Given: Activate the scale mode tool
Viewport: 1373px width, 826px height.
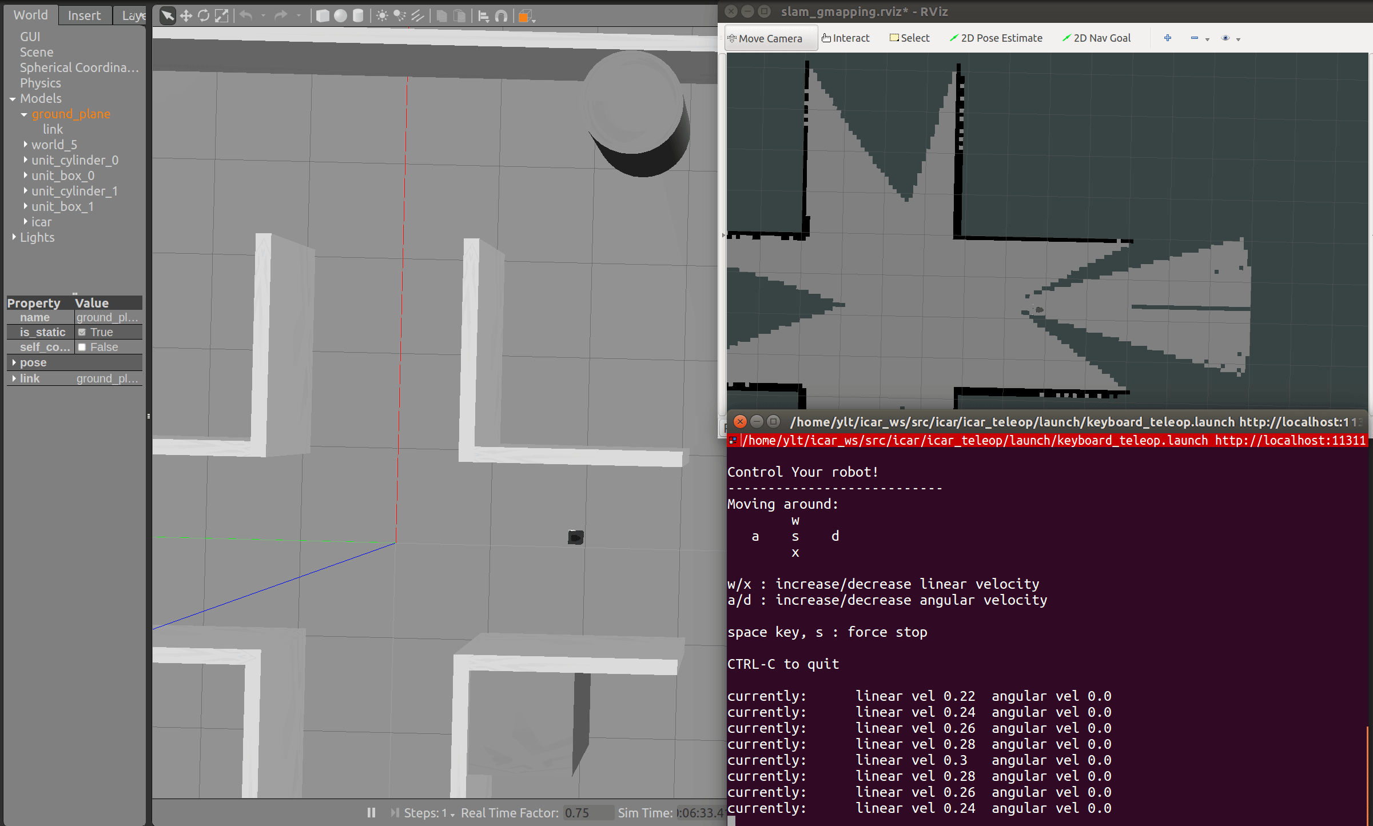Looking at the screenshot, I should pyautogui.click(x=221, y=16).
